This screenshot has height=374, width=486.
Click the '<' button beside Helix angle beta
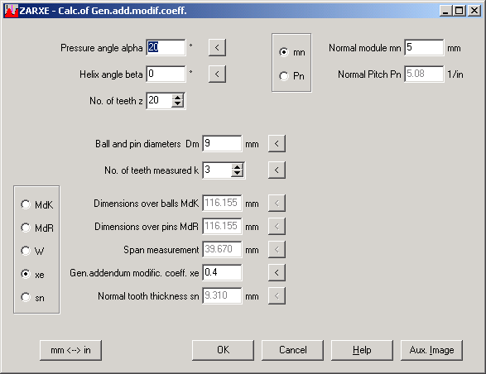(x=217, y=74)
